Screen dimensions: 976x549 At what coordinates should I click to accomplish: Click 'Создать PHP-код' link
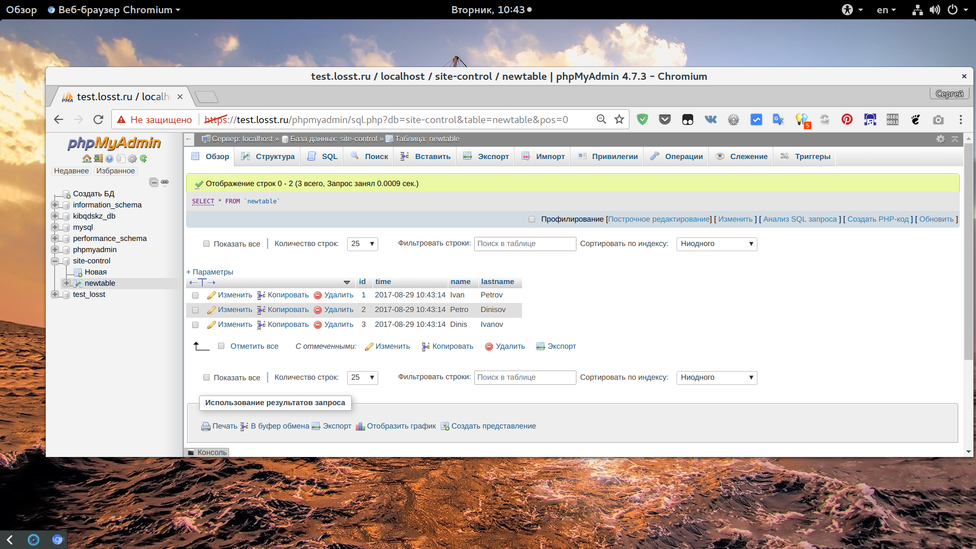878,219
